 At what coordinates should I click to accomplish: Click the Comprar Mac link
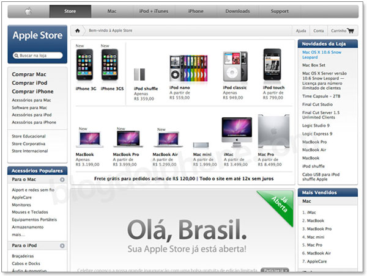(x=29, y=74)
